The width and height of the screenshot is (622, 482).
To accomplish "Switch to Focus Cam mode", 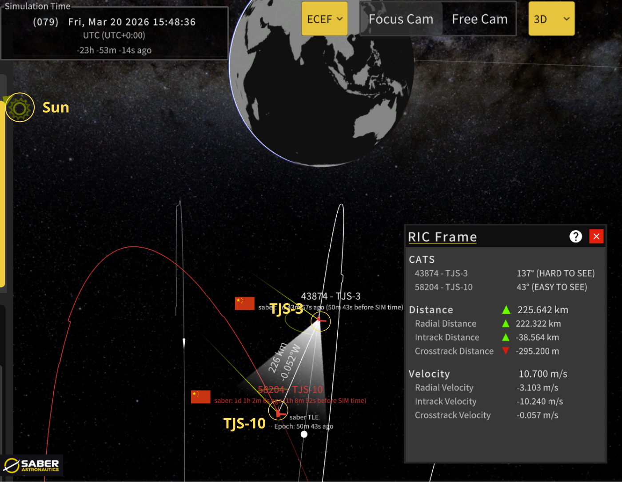I will tap(401, 19).
